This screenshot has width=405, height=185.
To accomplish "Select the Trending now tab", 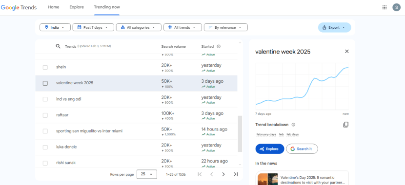I will coord(107,7).
